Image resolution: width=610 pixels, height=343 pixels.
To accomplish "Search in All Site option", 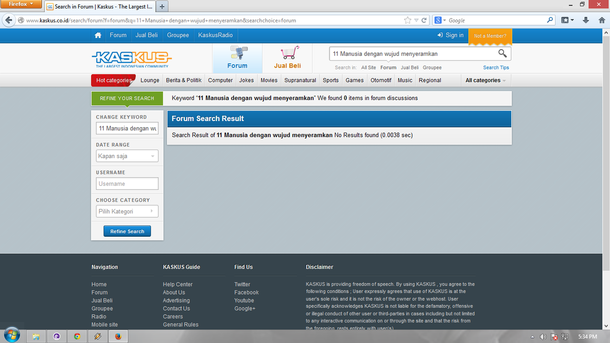I will pos(368,68).
